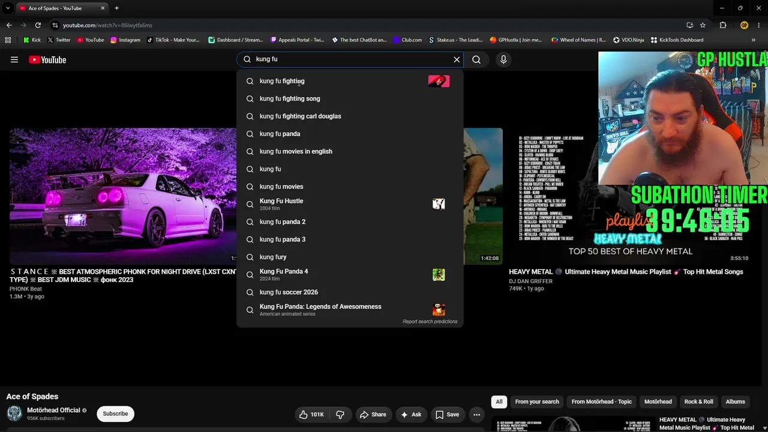
Task: Open the VDO.Ninja bookmark
Action: [628, 40]
